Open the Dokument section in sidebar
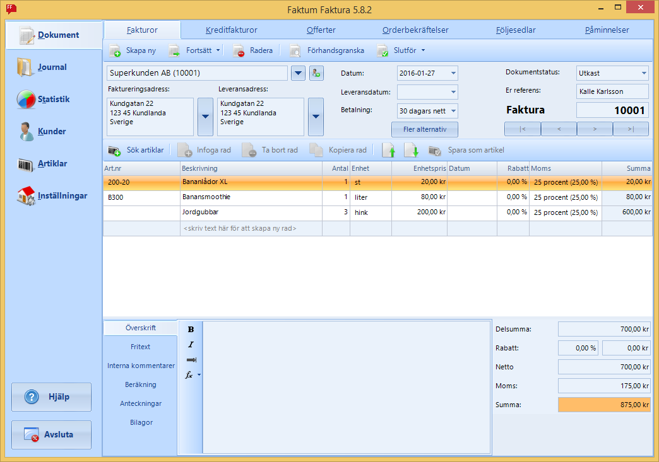Viewport: 659px width, 462px height. (x=54, y=35)
